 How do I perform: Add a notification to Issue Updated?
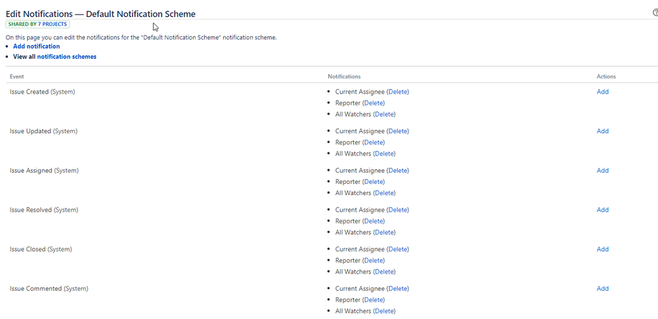click(603, 131)
